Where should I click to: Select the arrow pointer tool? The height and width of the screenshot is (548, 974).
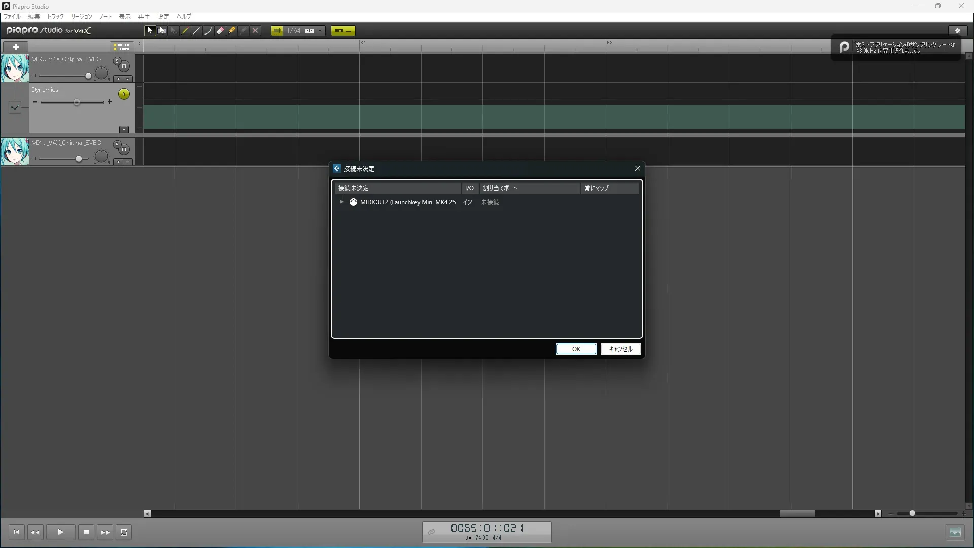pos(150,31)
